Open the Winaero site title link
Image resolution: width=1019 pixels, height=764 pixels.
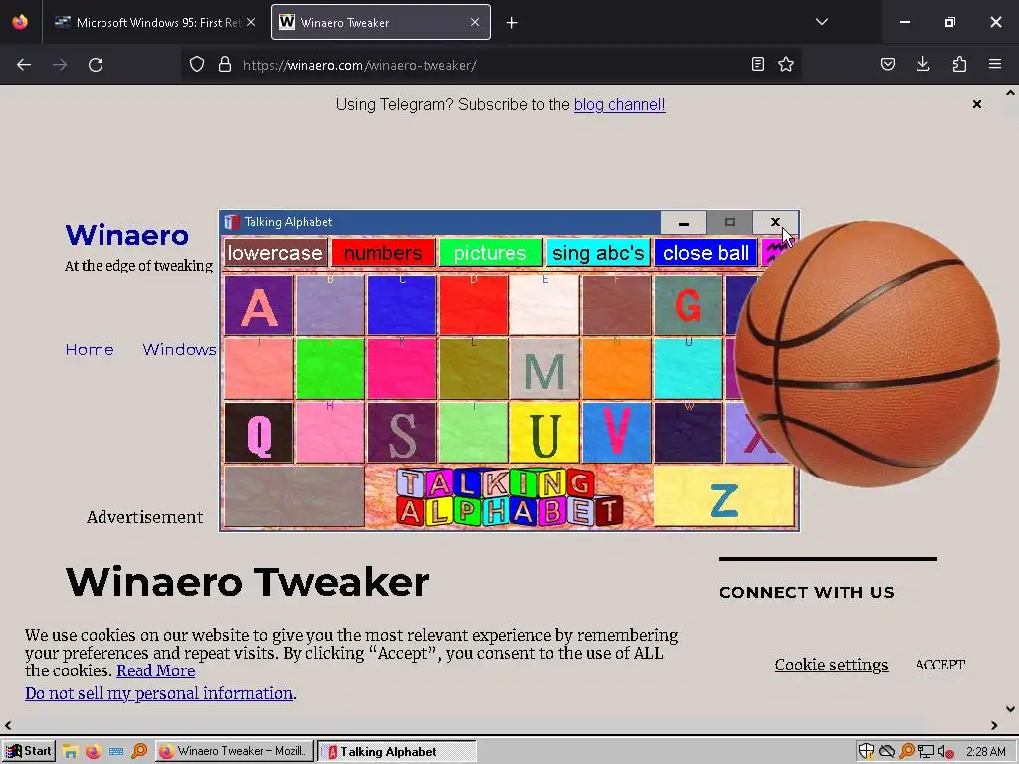[127, 235]
